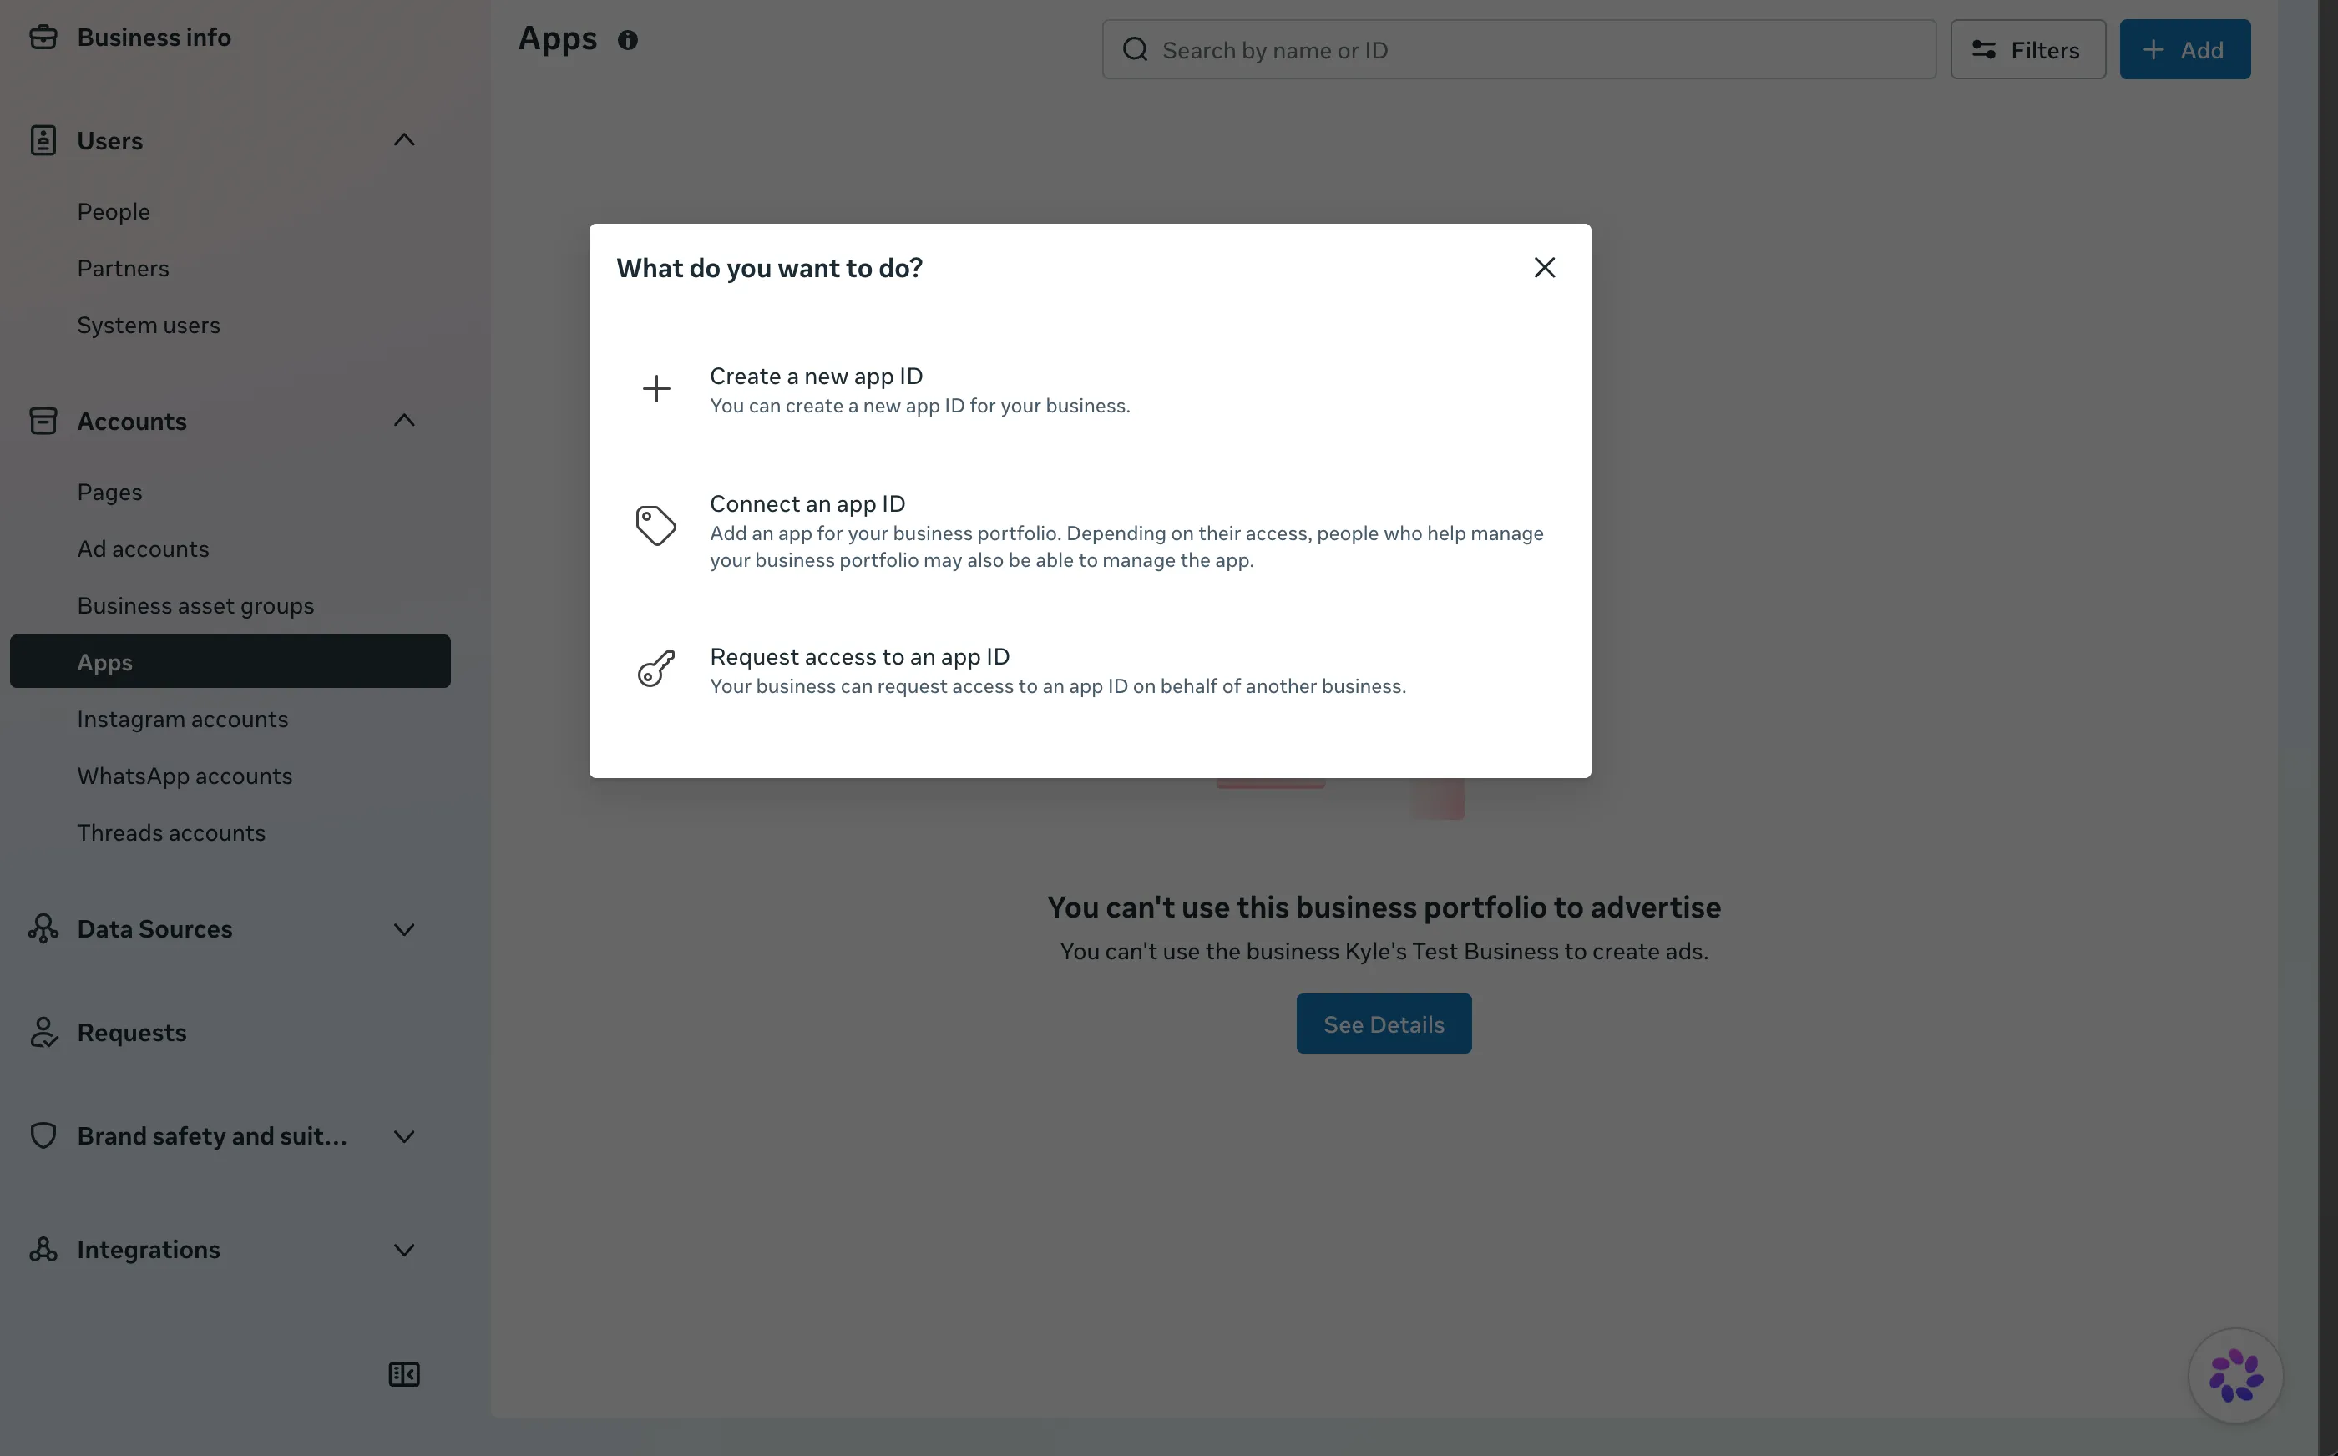Focus the Search by name or ID field
Viewport: 2338px width, 1456px height.
(x=1519, y=49)
